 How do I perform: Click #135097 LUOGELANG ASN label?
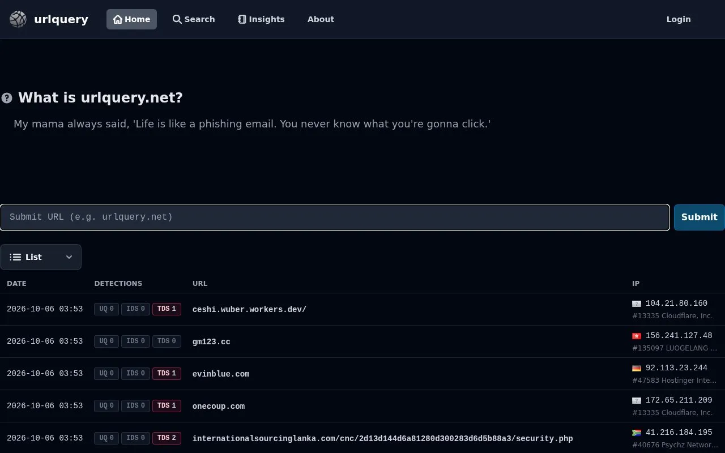[x=675, y=348]
